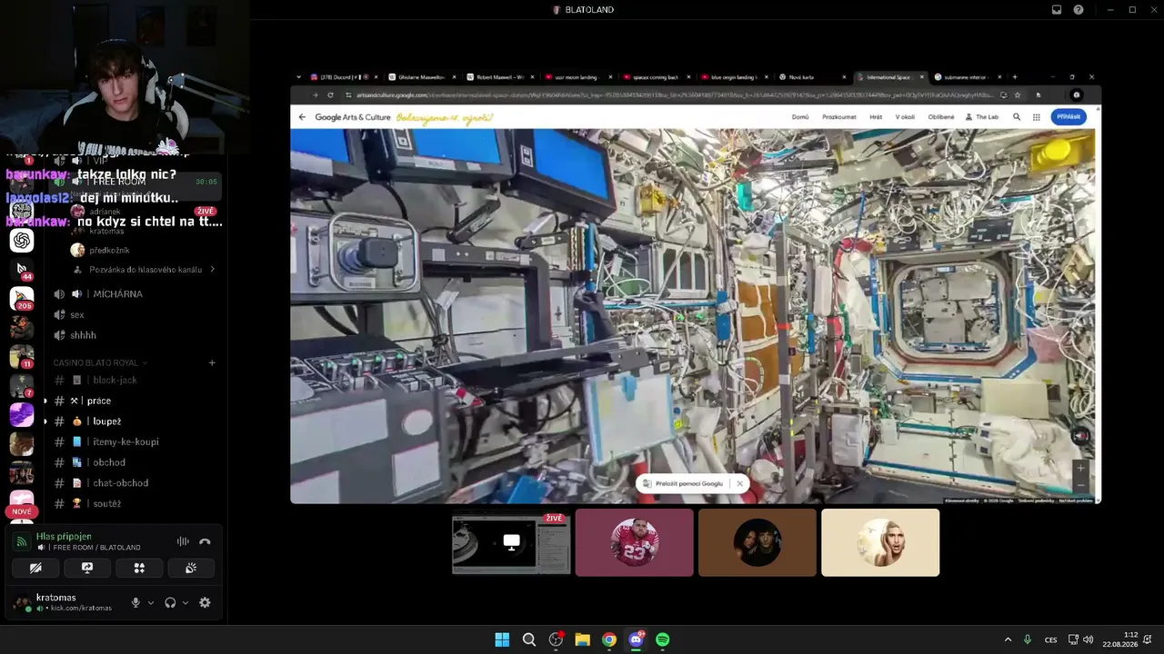The height and width of the screenshot is (654, 1164).
Task: Switch to the Ghislaine Maxwell browser tab
Action: point(422,77)
